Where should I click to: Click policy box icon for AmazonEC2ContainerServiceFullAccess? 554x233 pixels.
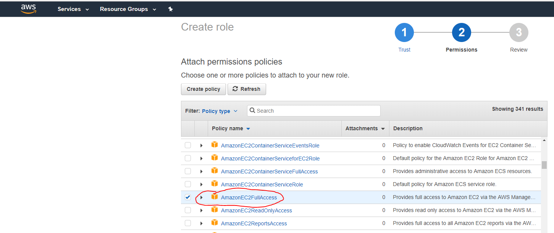coord(215,171)
